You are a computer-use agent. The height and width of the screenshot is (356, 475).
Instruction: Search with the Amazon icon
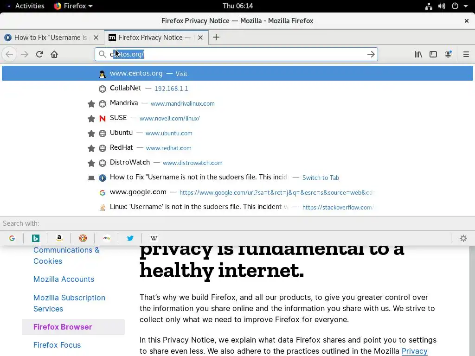(x=59, y=238)
